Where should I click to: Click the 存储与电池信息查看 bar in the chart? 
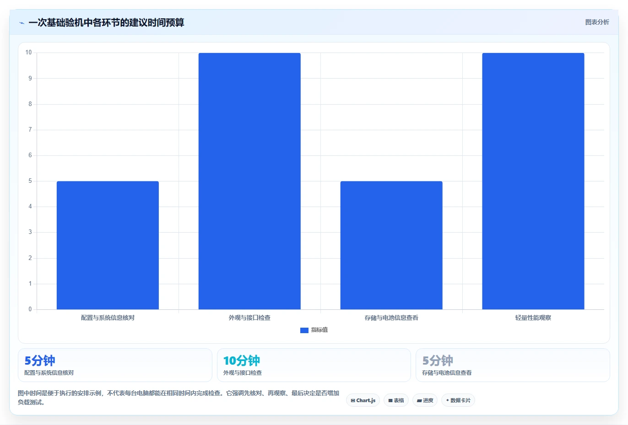click(x=391, y=245)
